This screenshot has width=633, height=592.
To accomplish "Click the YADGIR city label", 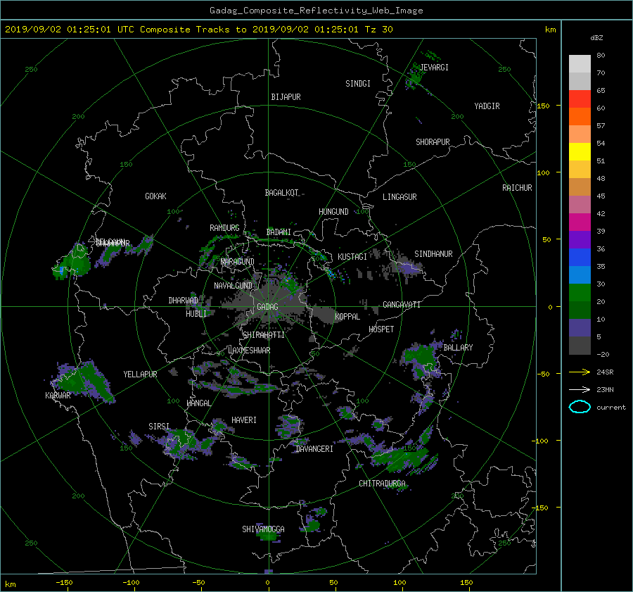I will (x=487, y=106).
